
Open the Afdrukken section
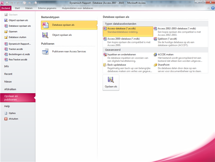point(10,89)
